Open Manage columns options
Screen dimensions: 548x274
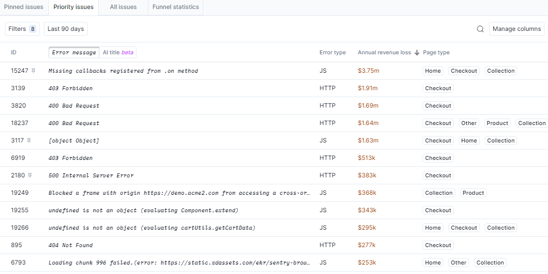coord(517,29)
